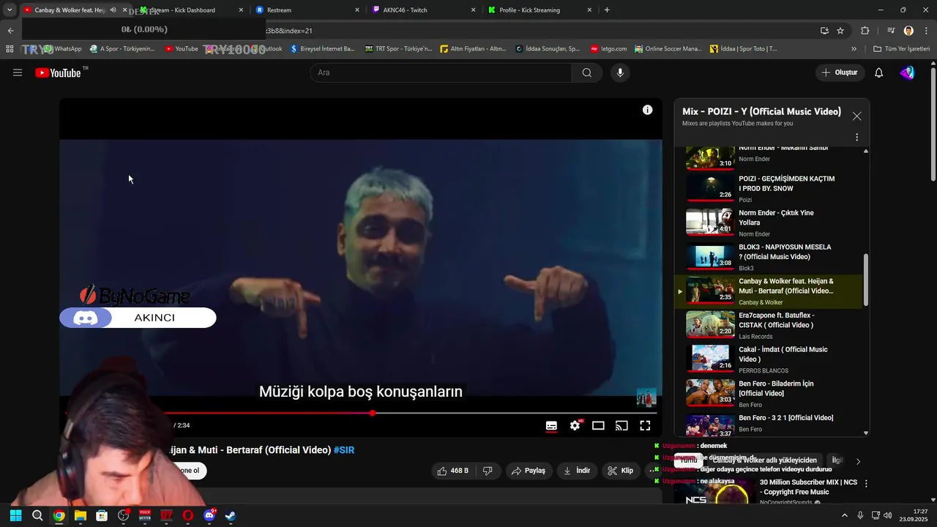
Task: Open Windows taskbar search
Action: tap(37, 515)
